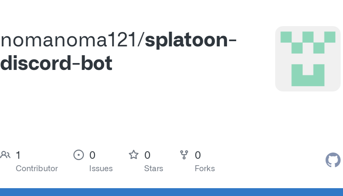Click the zero count above Stars
This screenshot has width=343, height=196.
click(x=147, y=155)
